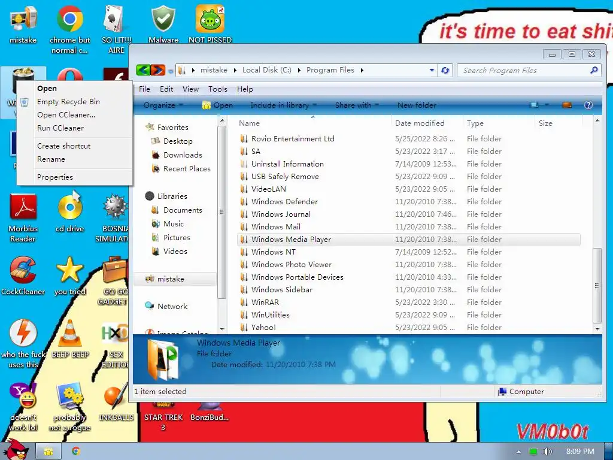Show hidden tray icons arrow

pyautogui.click(x=518, y=452)
